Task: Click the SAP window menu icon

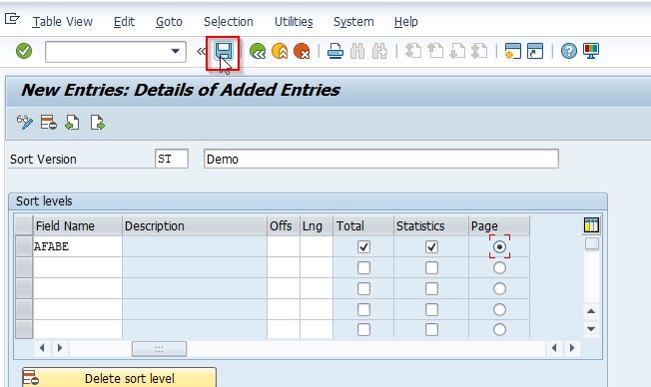Action: [12, 19]
